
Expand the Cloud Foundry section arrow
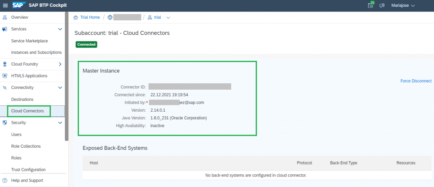tap(60, 64)
